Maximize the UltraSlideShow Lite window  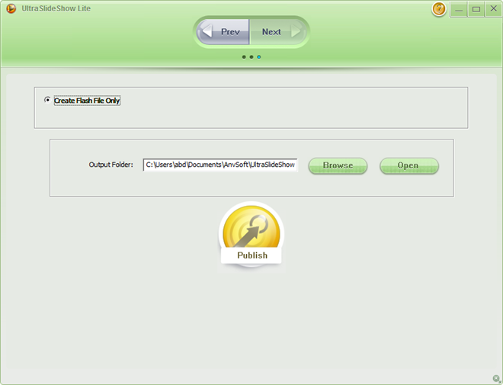coord(476,9)
